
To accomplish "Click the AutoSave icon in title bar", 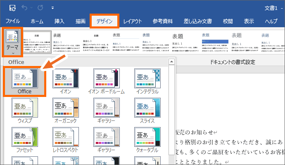I will (x=12, y=8).
